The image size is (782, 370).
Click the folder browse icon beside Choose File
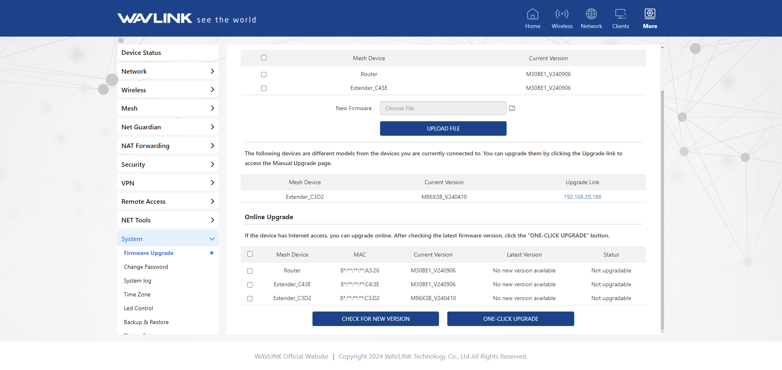tap(512, 108)
